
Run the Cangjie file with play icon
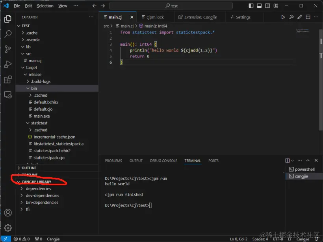click(x=283, y=17)
